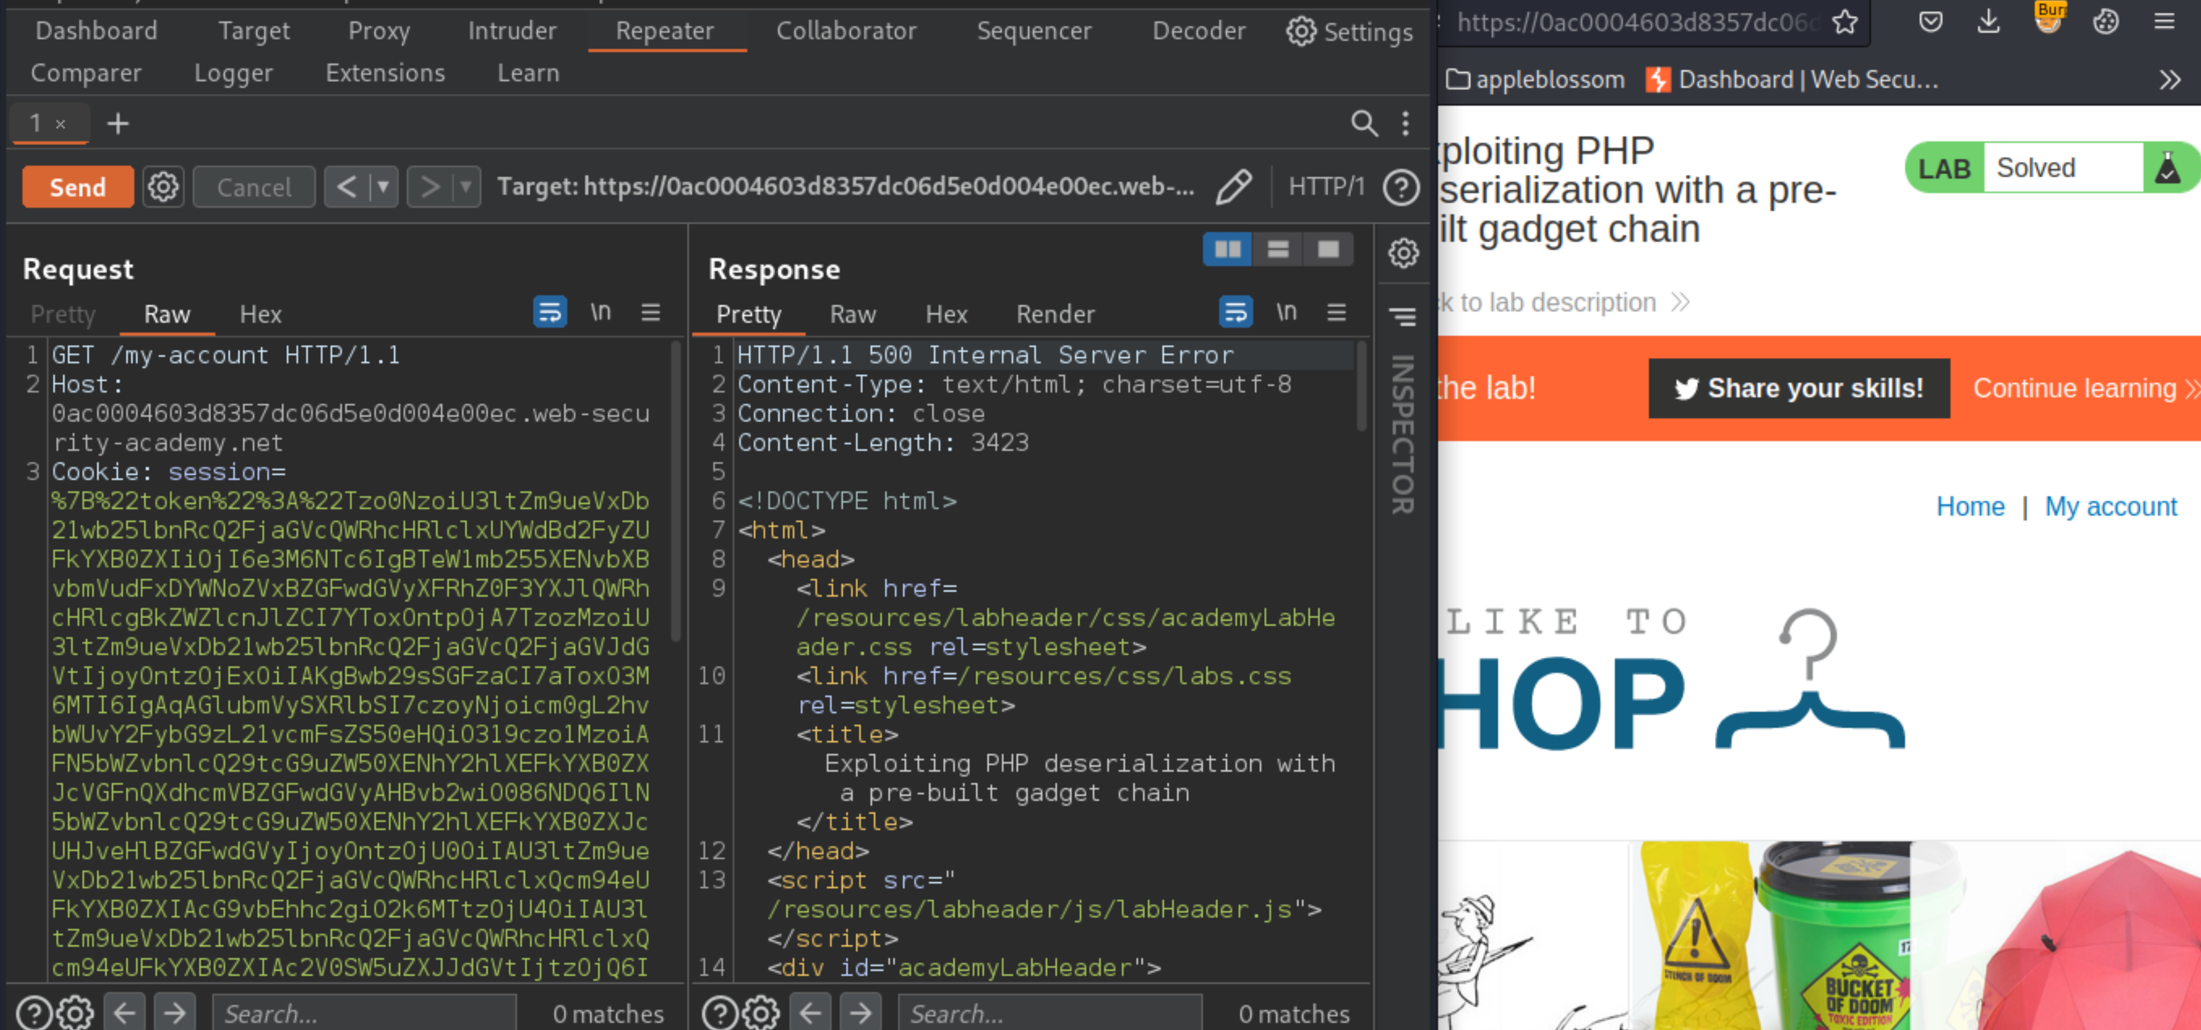Switch to the Proxy tab
Image resolution: width=2201 pixels, height=1030 pixels.
point(379,31)
